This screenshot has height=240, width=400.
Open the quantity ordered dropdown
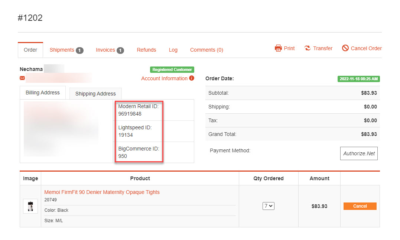269,206
